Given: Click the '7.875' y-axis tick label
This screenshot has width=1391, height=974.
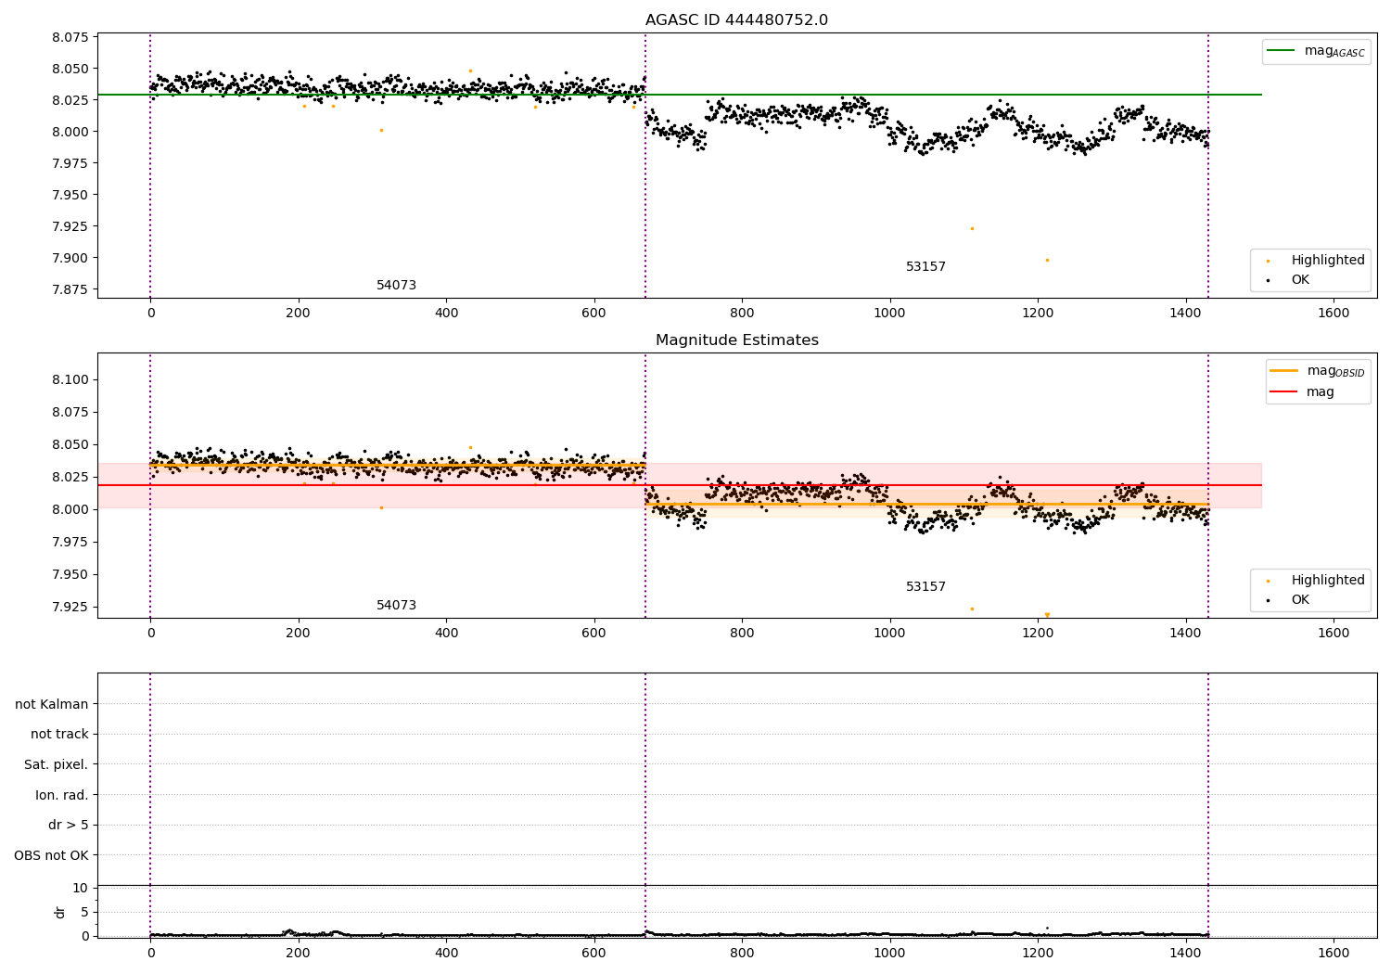Looking at the screenshot, I should pos(70,289).
